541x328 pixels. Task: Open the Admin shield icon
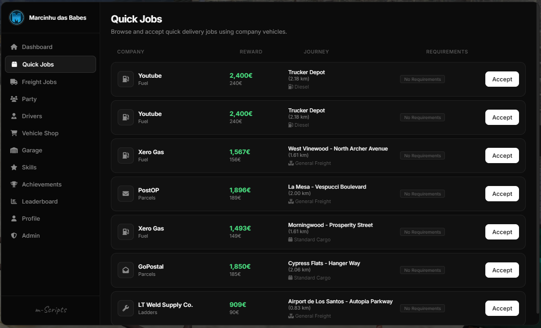point(14,235)
